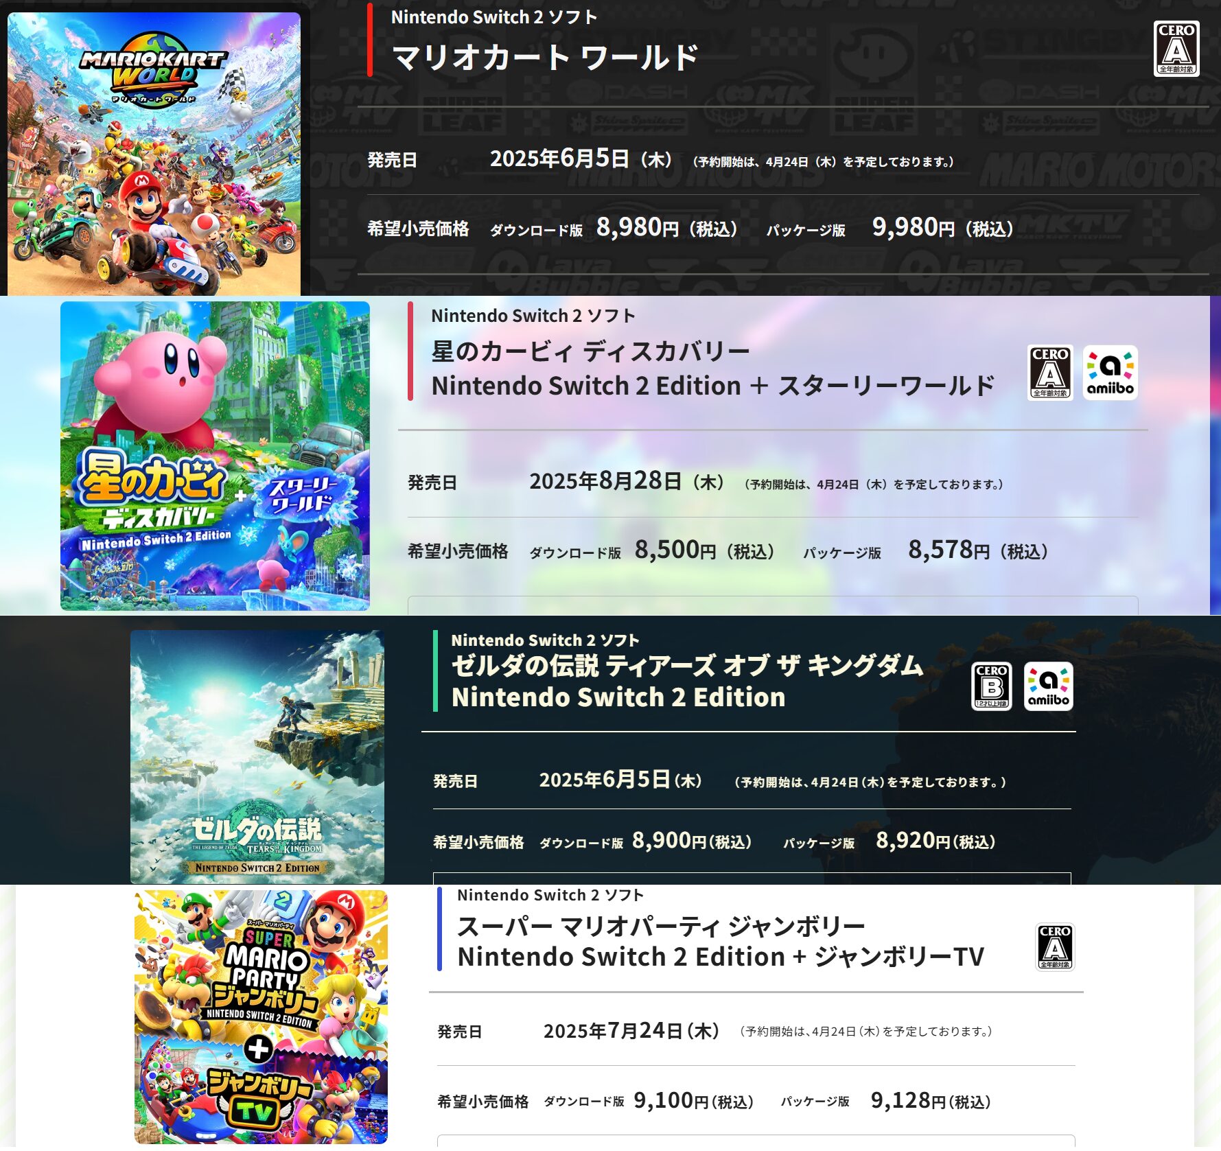Click the ダウンロード版 label in the Mario Party section
1221x1151 pixels.
(x=584, y=1102)
